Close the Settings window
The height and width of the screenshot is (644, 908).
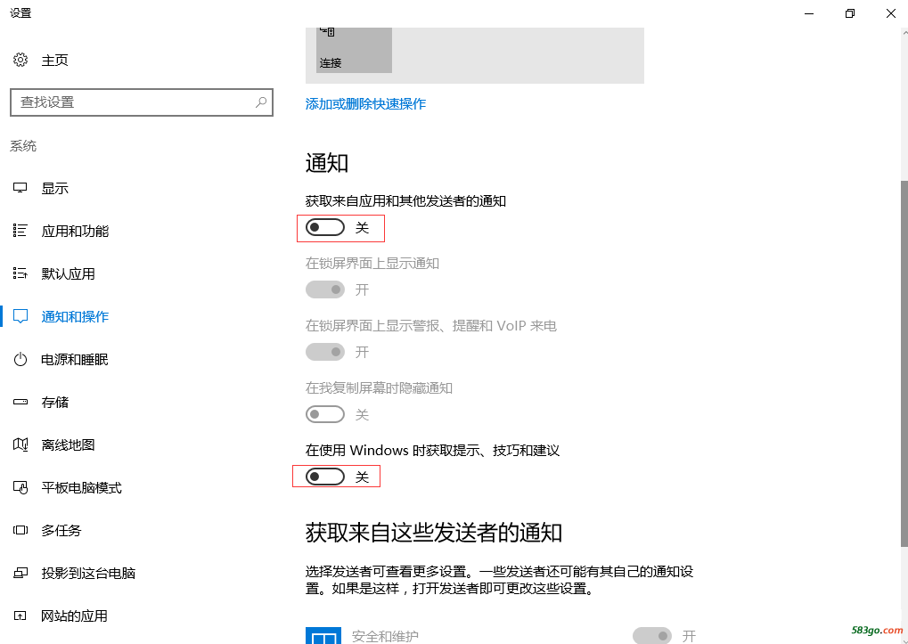pos(891,13)
